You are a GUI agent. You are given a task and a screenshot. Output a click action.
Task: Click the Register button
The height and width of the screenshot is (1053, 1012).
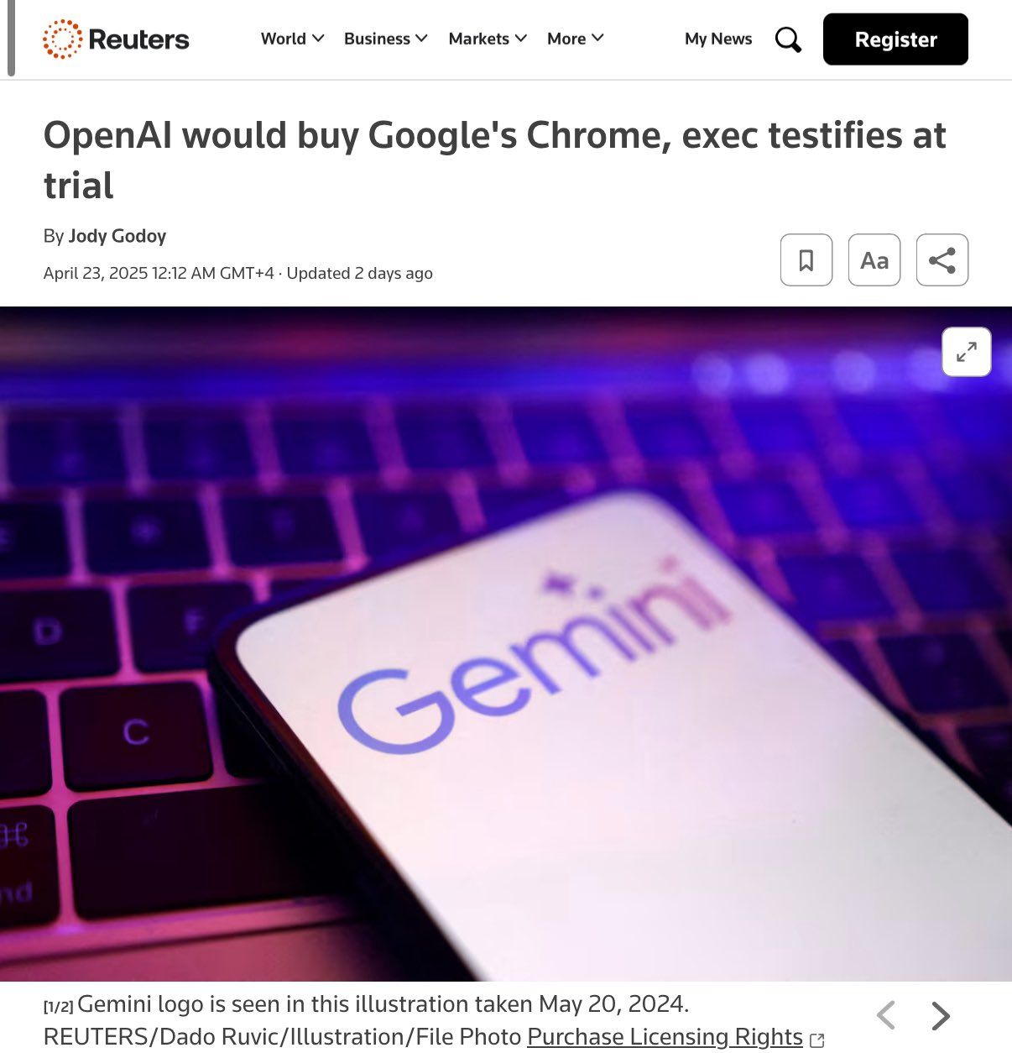[x=895, y=39]
